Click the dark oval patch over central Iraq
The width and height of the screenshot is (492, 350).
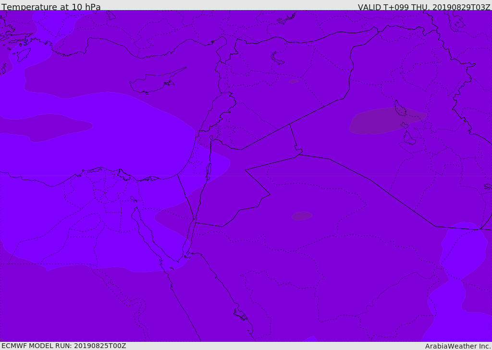388,121
